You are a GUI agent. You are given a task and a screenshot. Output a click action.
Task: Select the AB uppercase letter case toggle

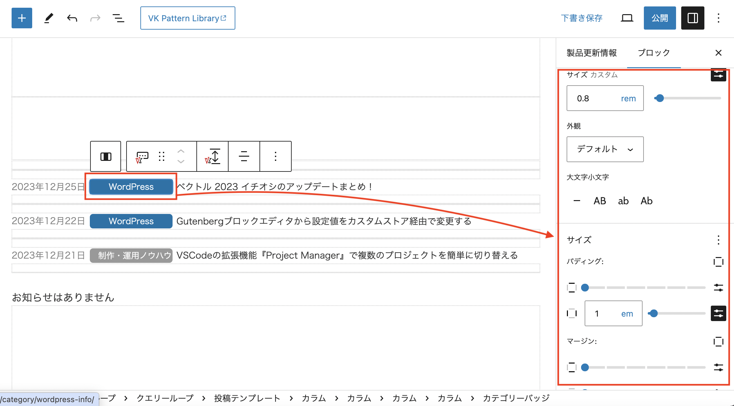[599, 200]
